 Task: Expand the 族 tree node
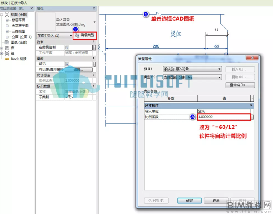(2, 48)
